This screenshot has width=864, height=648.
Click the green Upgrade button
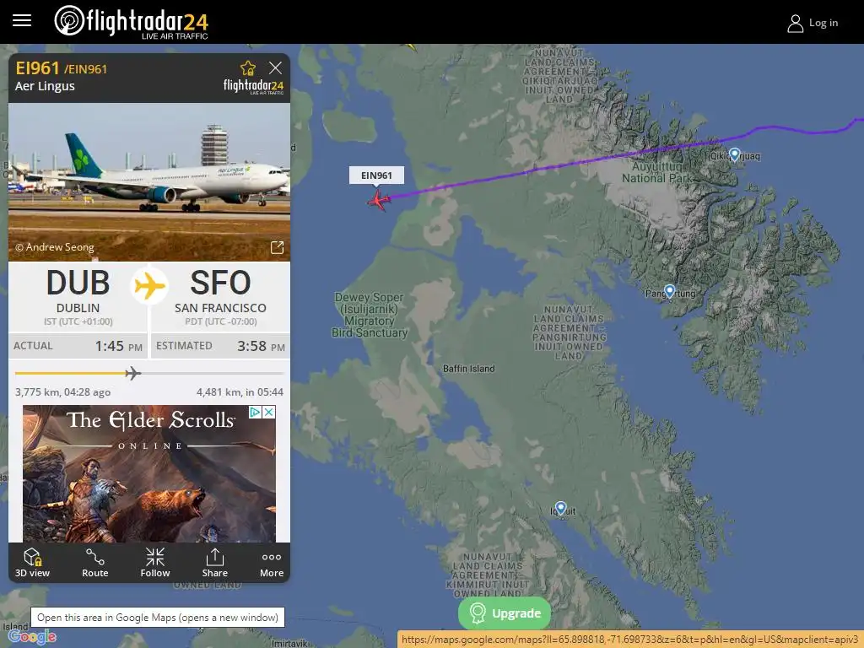tap(505, 613)
